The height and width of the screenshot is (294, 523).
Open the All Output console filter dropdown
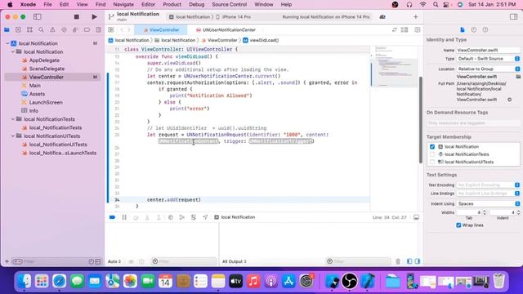point(235,261)
